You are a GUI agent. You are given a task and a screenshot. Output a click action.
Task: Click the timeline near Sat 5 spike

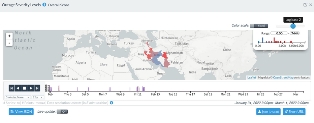(x=88, y=89)
